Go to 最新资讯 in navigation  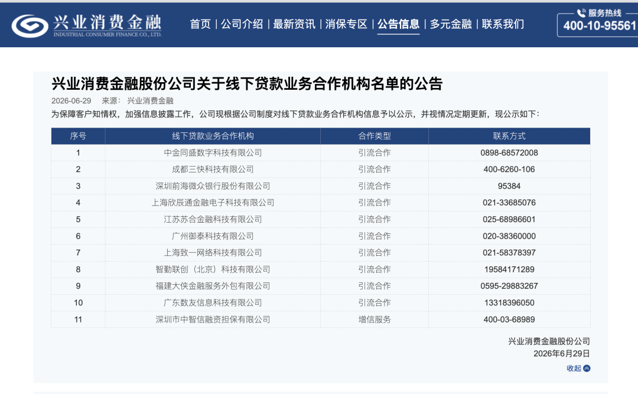click(294, 24)
